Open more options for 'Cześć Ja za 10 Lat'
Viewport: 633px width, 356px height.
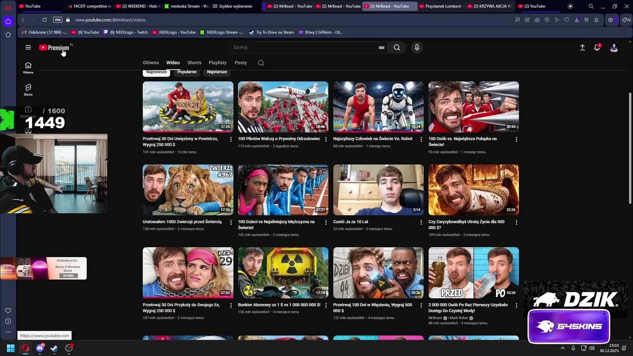421,222
